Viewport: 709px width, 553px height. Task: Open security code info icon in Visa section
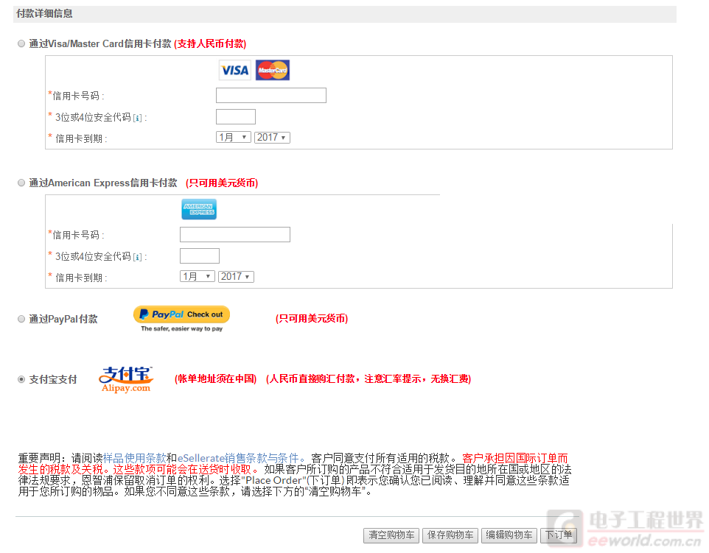point(138,118)
